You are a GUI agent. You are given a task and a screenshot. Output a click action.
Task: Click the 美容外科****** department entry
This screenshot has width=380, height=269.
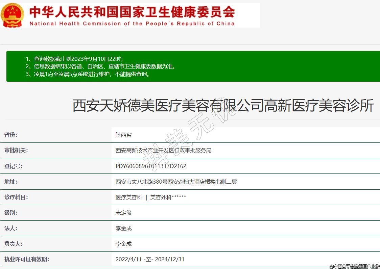[168, 197]
